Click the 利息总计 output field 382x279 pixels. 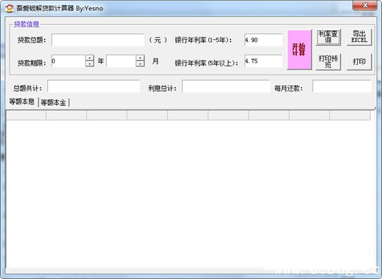[225, 86]
